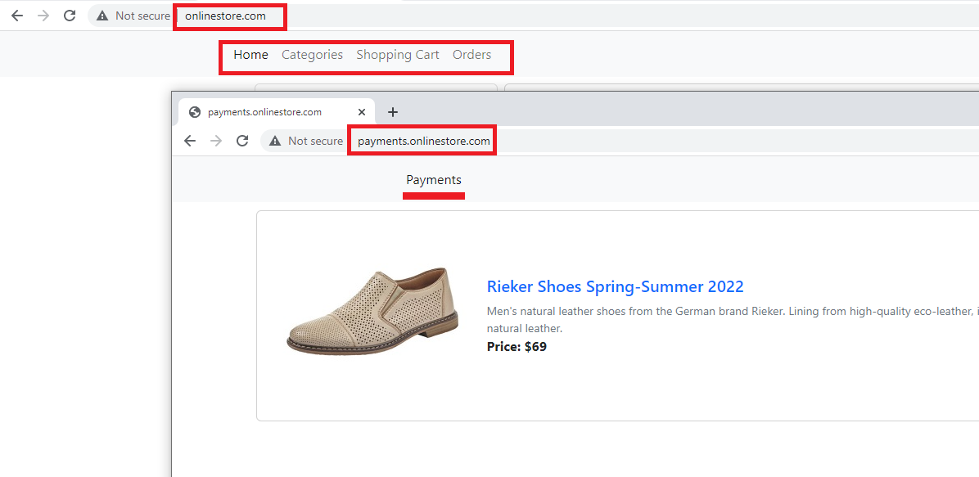The image size is (979, 477).
Task: Click forward arrow in the onlinestore.com window
Action: 43,16
